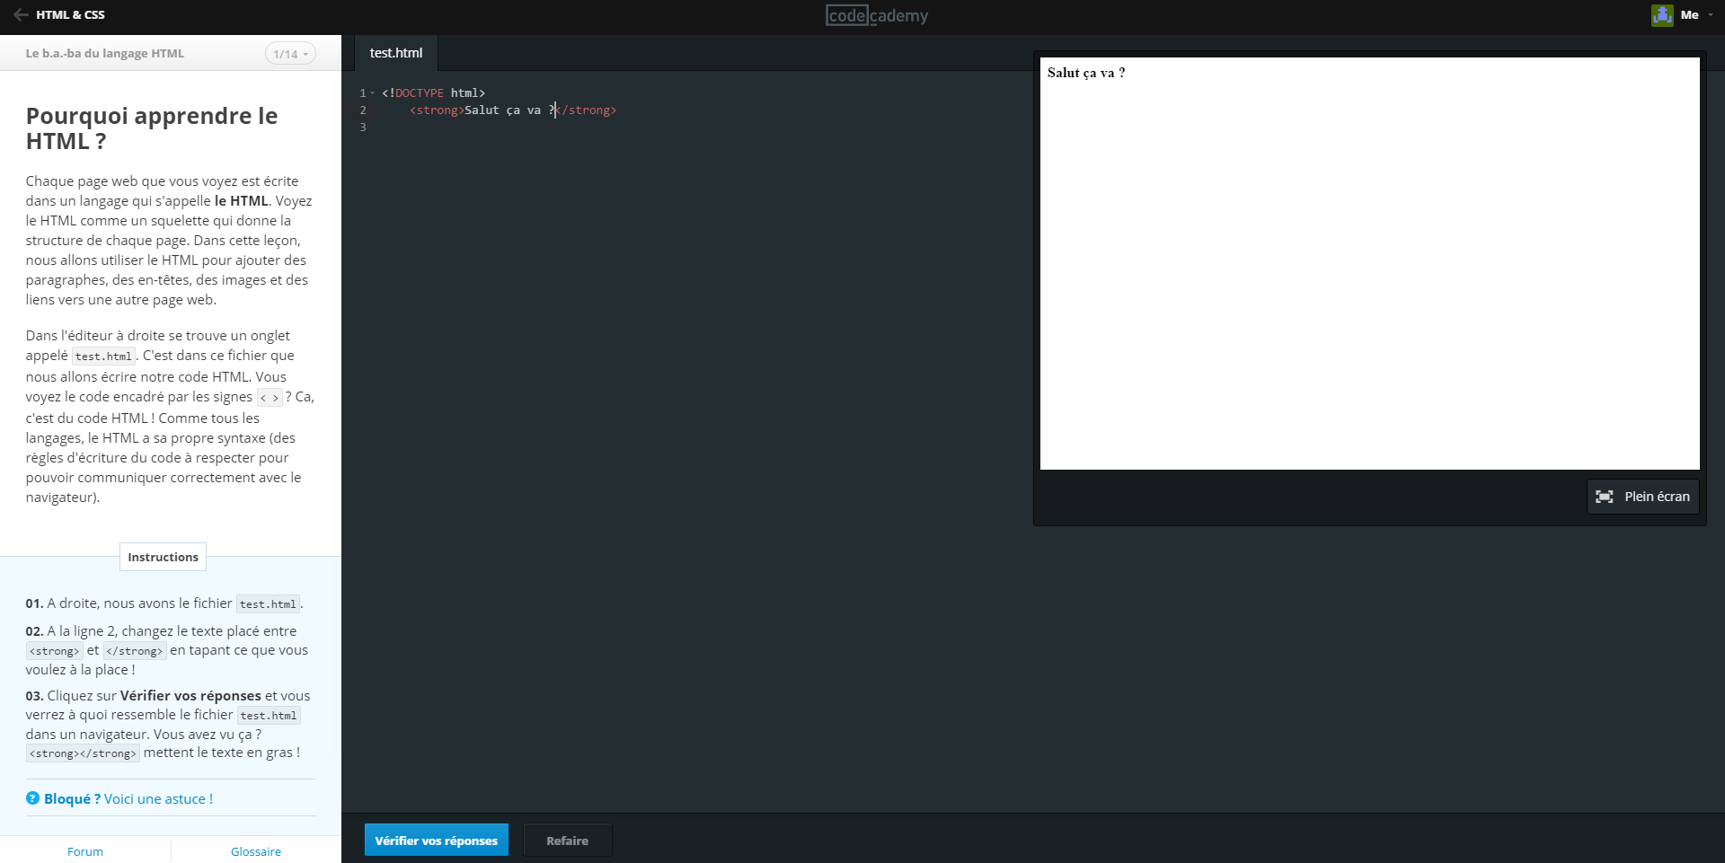Select the test.html editor tab
The image size is (1725, 863).
[395, 53]
